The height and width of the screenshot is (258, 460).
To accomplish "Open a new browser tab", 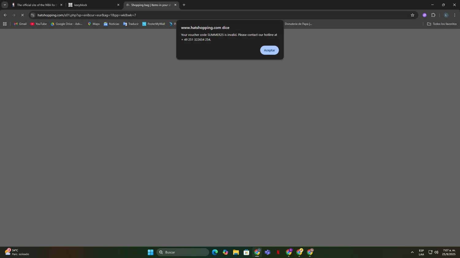I will [184, 5].
